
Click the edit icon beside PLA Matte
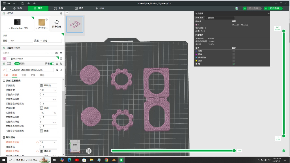tap(61, 59)
